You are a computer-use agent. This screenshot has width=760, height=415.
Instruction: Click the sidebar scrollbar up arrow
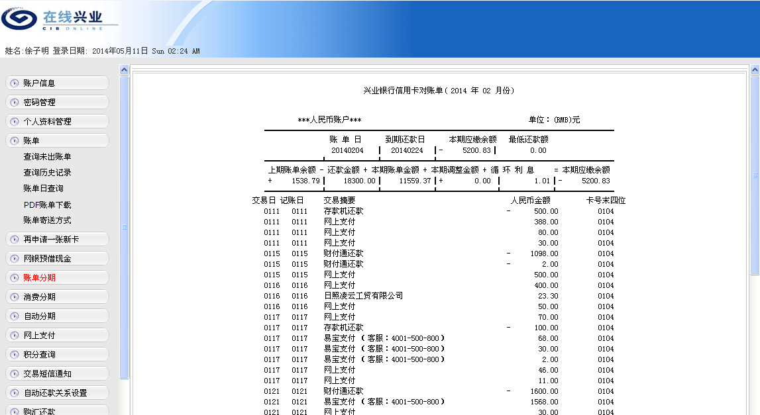tap(124, 69)
